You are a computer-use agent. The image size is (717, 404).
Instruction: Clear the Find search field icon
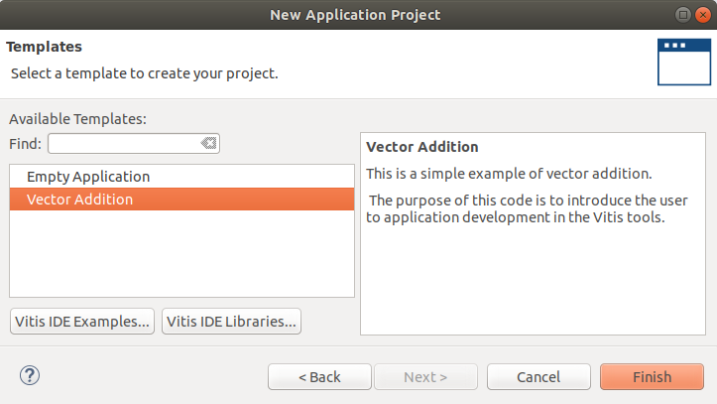pyautogui.click(x=208, y=143)
